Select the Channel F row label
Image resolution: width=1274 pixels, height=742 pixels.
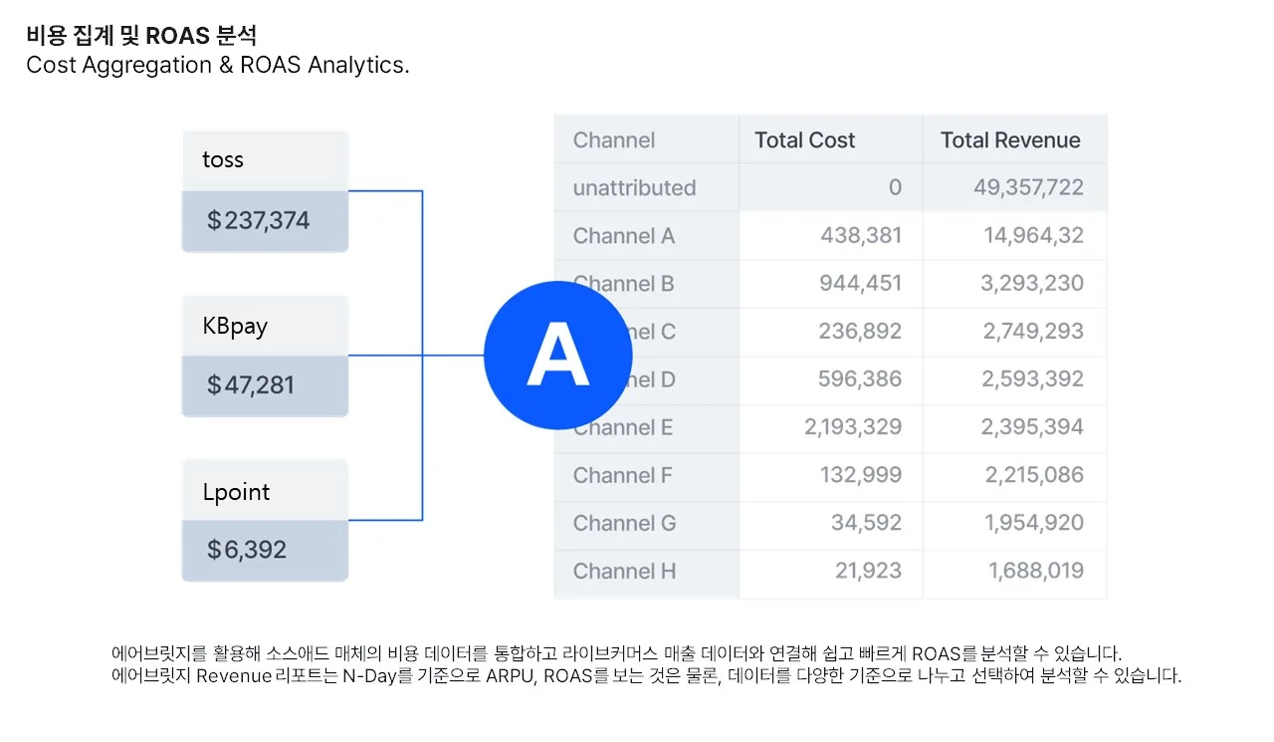(x=623, y=475)
